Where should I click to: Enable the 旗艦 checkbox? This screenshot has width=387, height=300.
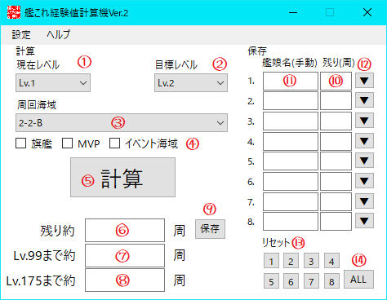[x=21, y=143]
